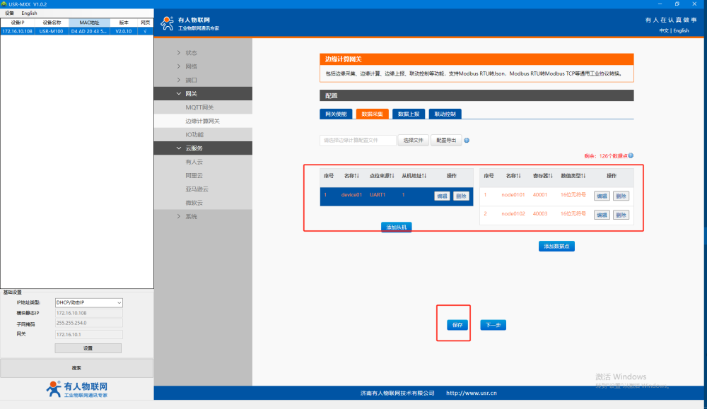The height and width of the screenshot is (409, 707).
Task: Open the IP地址类型 DHCP dropdown
Action: coord(89,303)
